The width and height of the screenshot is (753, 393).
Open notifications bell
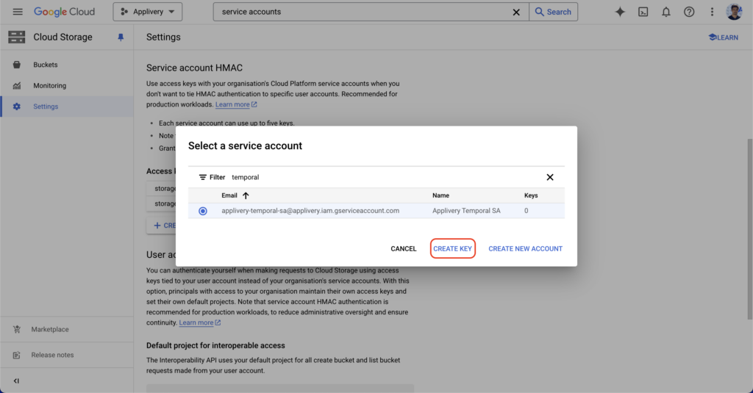coord(666,12)
